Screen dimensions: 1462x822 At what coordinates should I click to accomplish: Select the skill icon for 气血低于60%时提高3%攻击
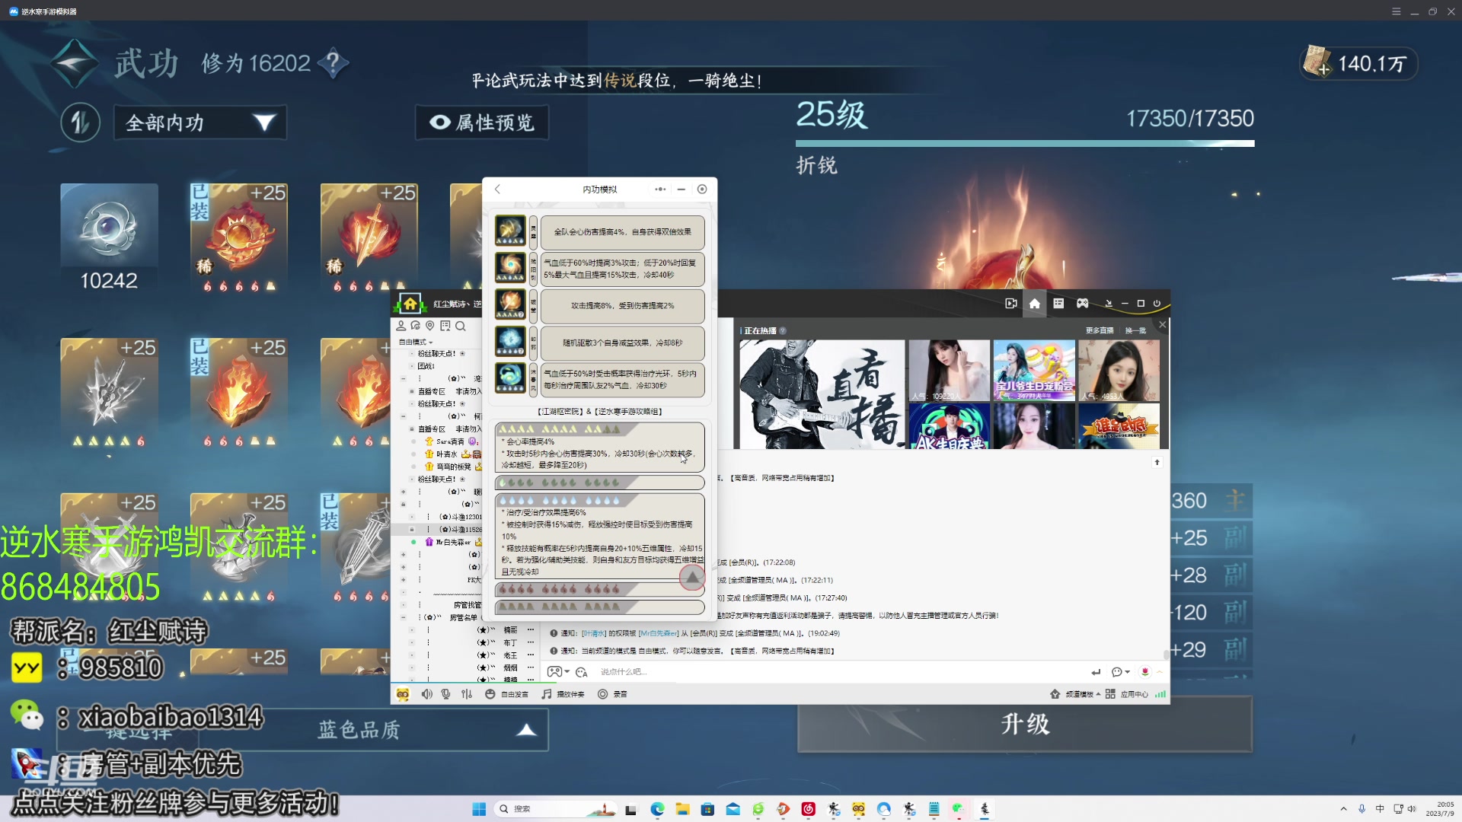510,268
